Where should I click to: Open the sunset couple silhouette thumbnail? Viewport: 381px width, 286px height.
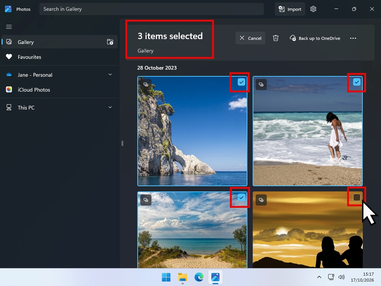(x=308, y=230)
